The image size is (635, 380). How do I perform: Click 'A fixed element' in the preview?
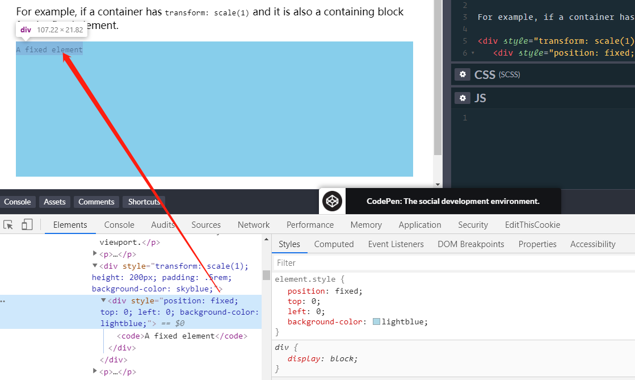point(49,49)
